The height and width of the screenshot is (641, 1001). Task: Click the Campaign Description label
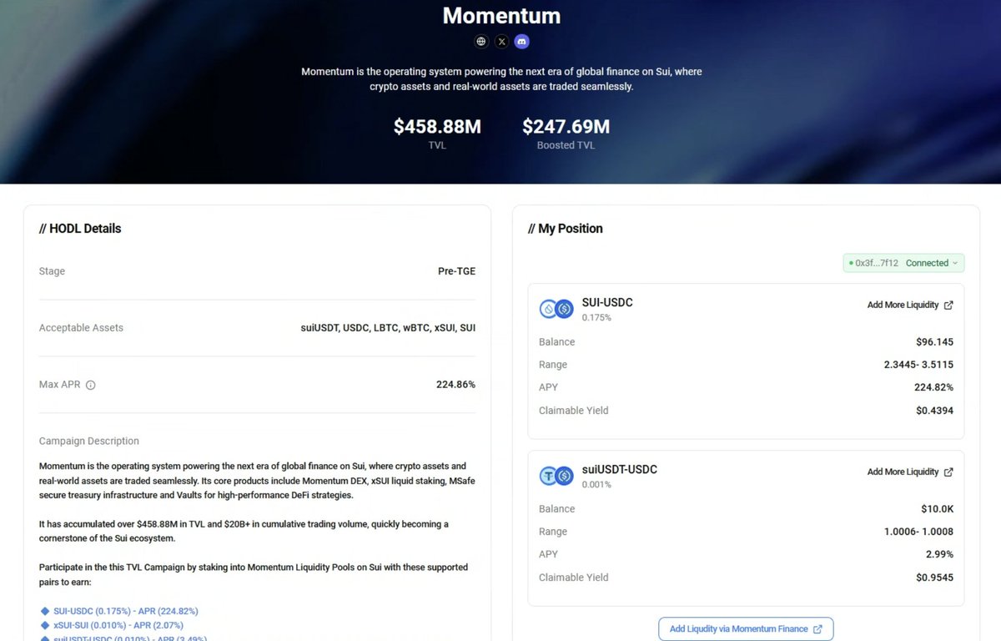(89, 441)
